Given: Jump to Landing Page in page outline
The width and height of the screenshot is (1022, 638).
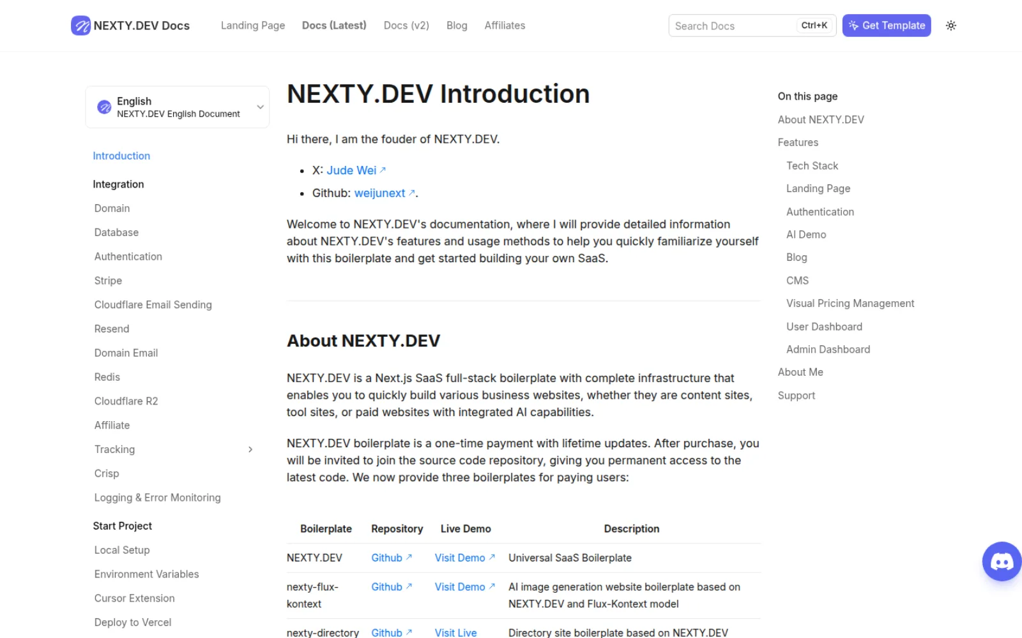Looking at the screenshot, I should 818,189.
